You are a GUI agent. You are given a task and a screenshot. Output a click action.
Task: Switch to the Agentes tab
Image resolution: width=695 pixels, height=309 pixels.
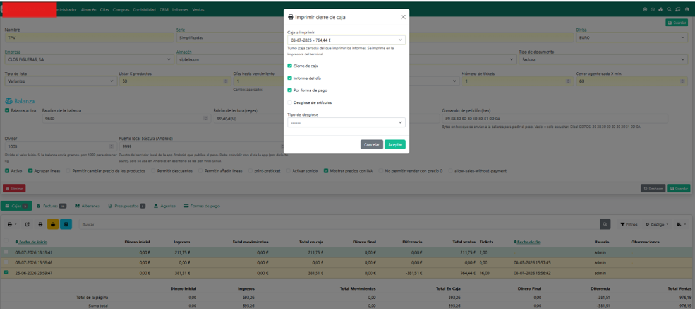coord(164,206)
